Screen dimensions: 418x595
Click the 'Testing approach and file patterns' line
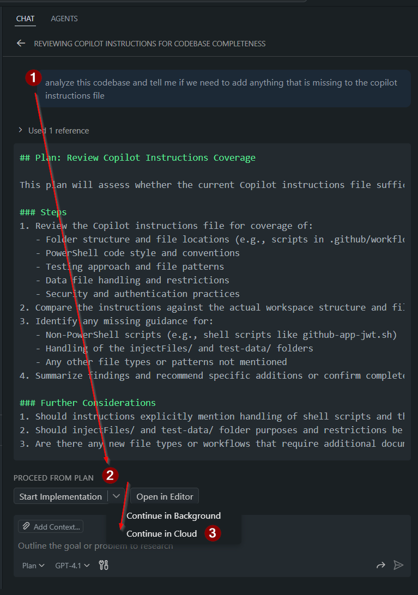(130, 266)
